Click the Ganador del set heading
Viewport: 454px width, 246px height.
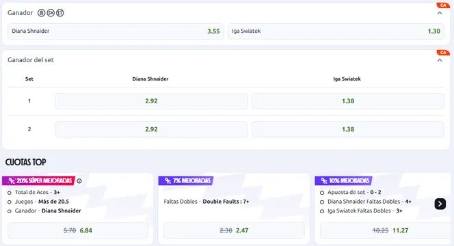click(31, 60)
